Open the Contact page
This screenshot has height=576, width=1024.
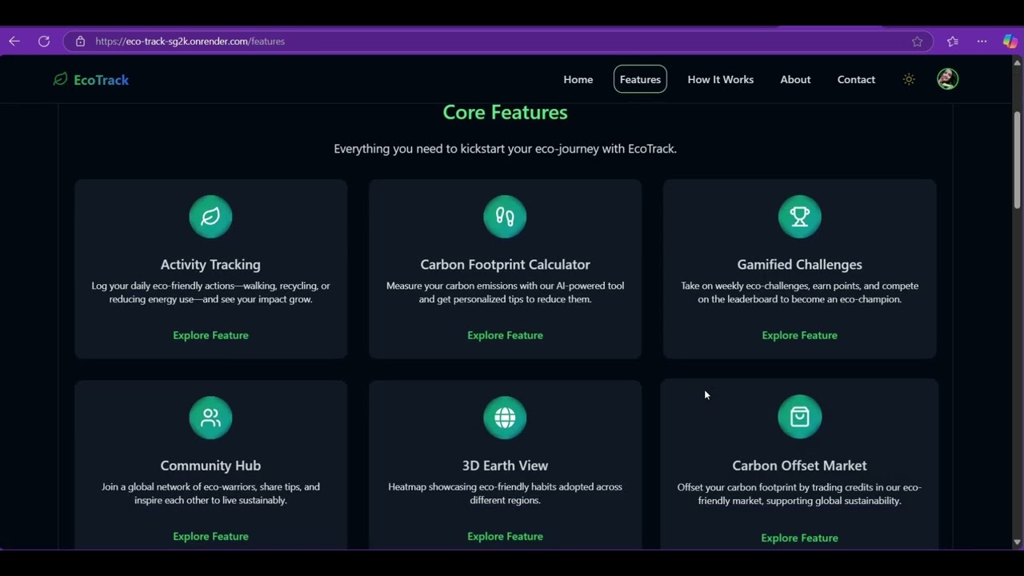coord(856,79)
